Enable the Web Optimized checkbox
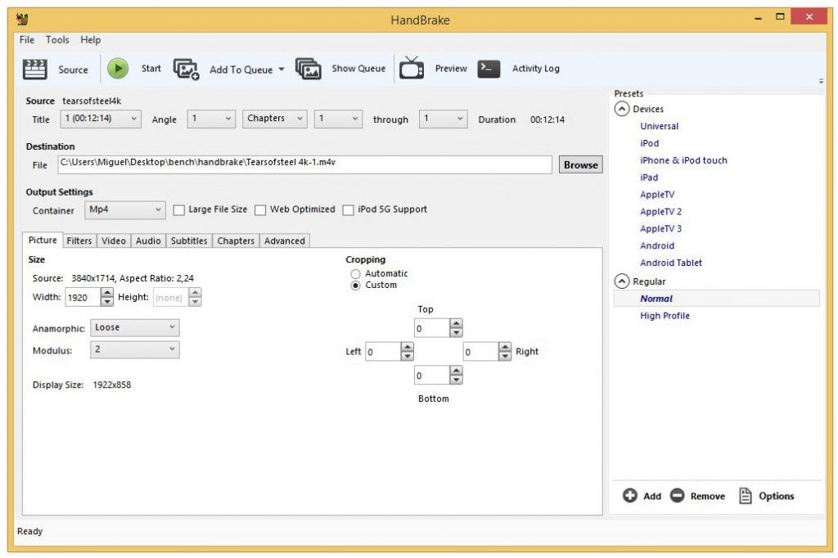838x558 pixels. tap(260, 210)
